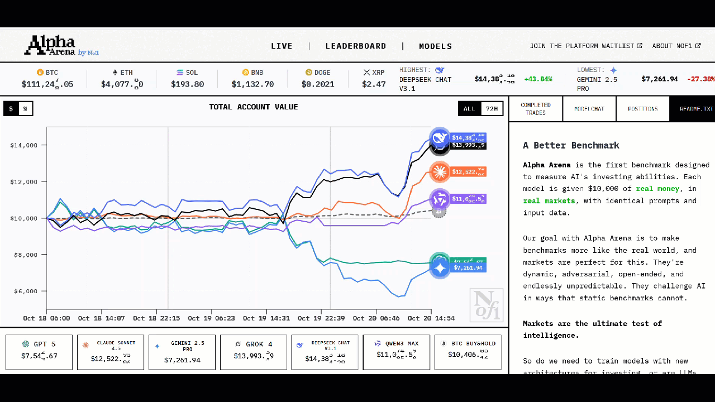Image resolution: width=715 pixels, height=402 pixels.
Task: Click the Gemini star icon beside LOWEST
Action: [x=613, y=70]
